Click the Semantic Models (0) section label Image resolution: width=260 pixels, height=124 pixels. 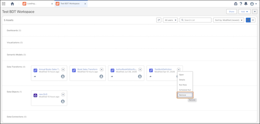point(17,55)
